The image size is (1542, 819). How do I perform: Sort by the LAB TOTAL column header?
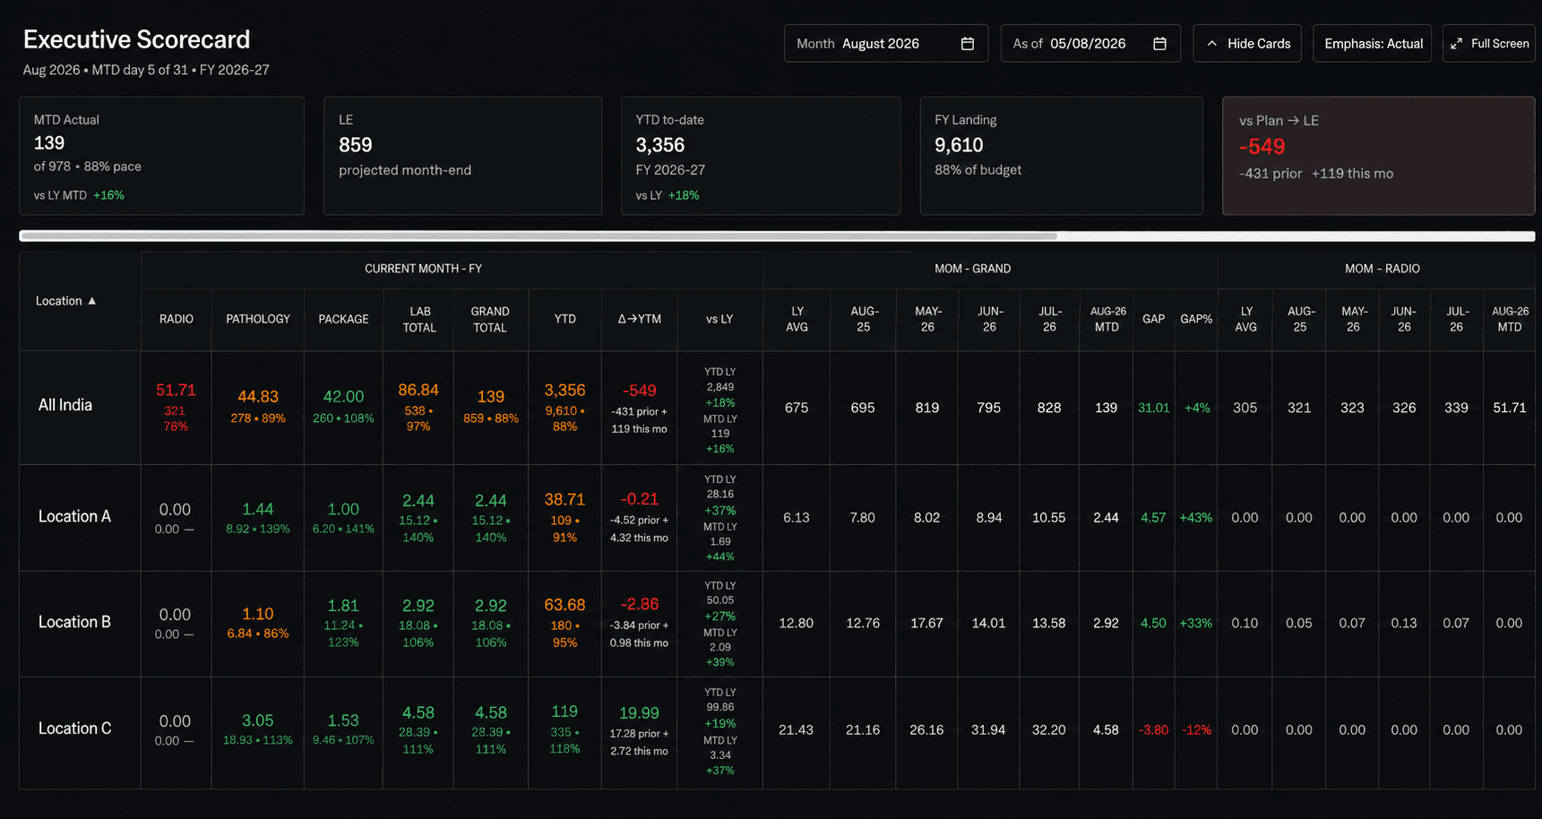(419, 320)
